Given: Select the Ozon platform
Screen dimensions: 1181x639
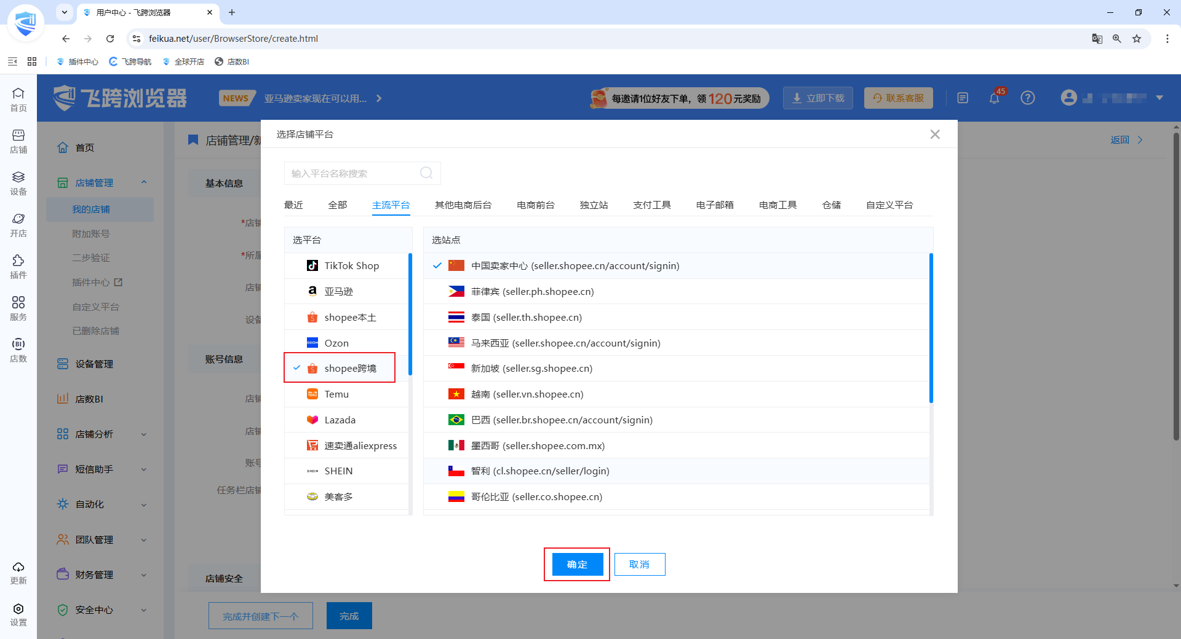Looking at the screenshot, I should click(x=346, y=343).
